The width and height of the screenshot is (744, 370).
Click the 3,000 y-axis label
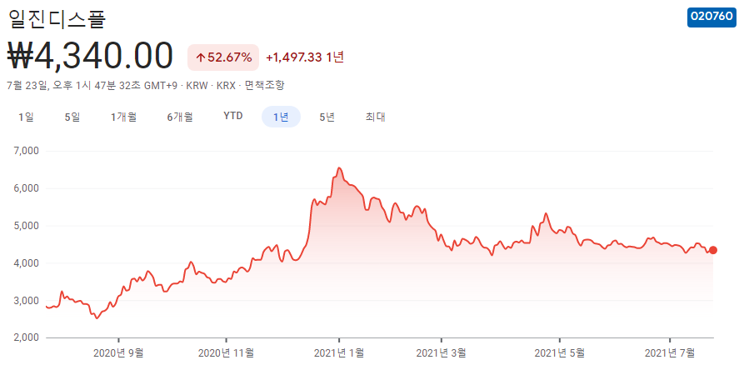[27, 300]
